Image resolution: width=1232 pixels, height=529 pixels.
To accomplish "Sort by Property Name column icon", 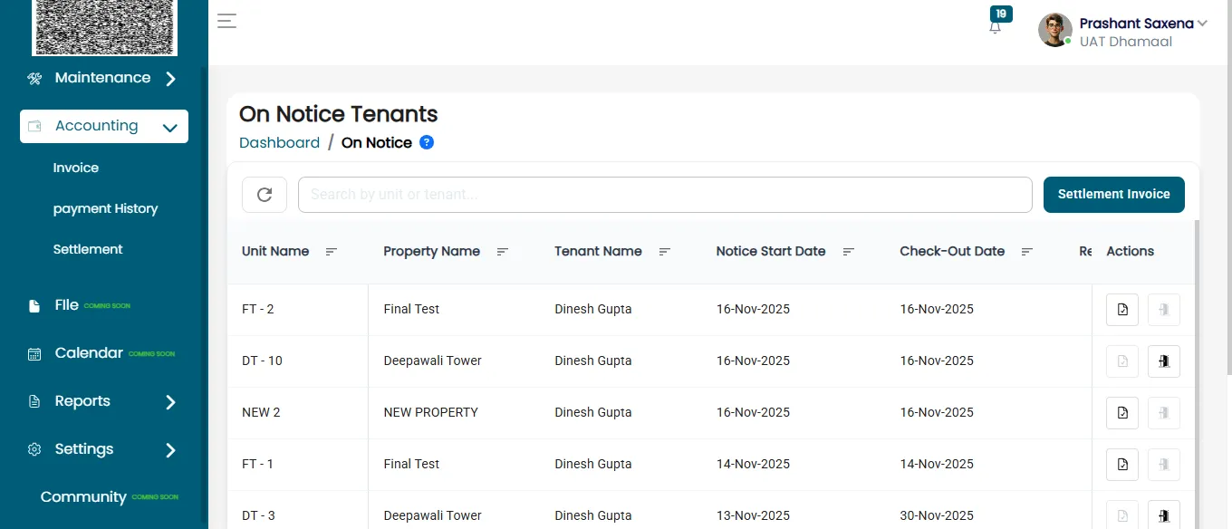I will pyautogui.click(x=503, y=252).
